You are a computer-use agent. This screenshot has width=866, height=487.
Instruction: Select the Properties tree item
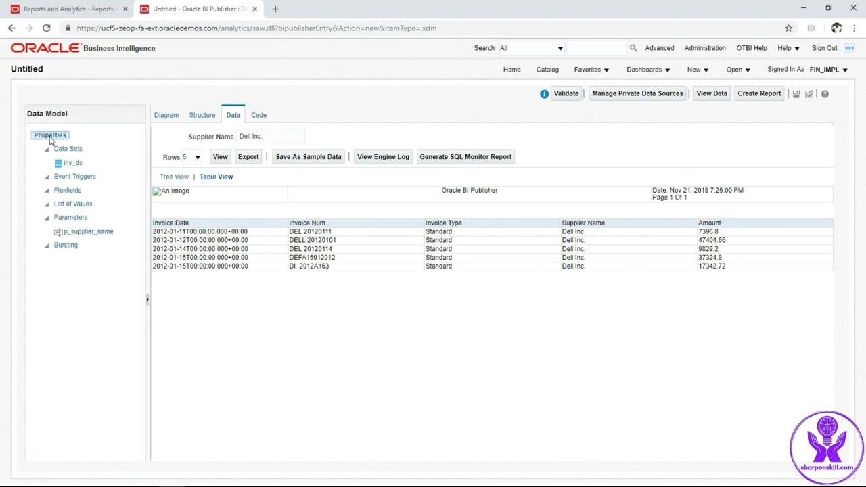[50, 135]
